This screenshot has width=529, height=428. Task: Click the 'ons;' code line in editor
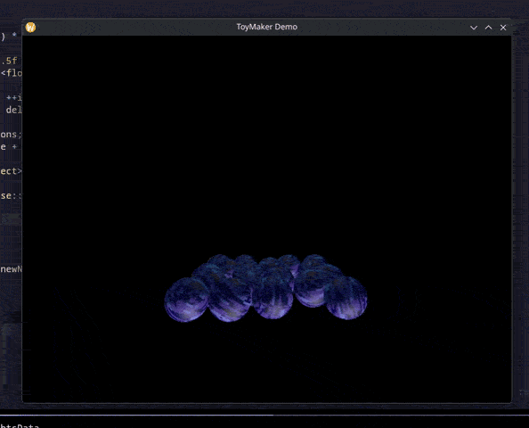(x=12, y=135)
